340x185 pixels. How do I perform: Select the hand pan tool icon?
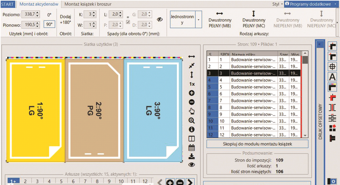(192, 111)
